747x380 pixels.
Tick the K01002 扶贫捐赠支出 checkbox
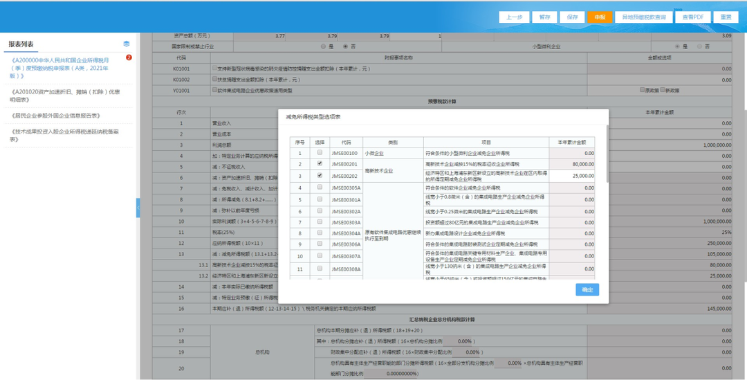point(215,79)
